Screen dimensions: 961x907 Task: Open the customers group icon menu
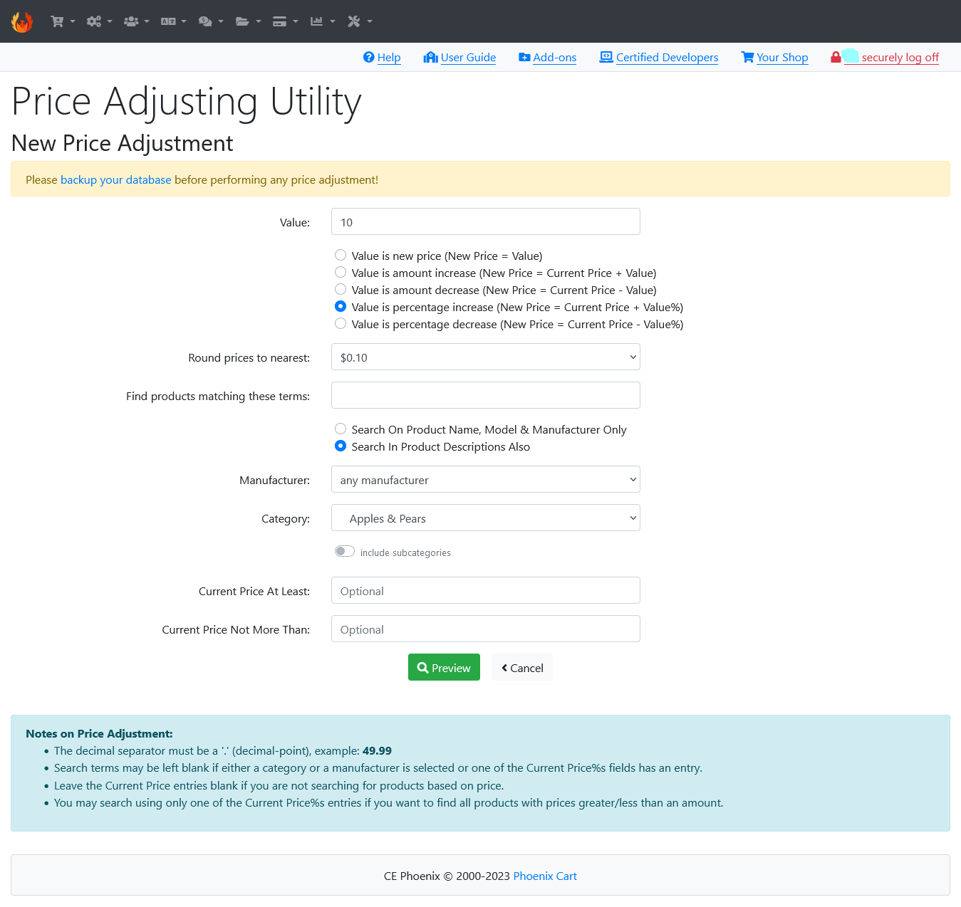tap(136, 21)
